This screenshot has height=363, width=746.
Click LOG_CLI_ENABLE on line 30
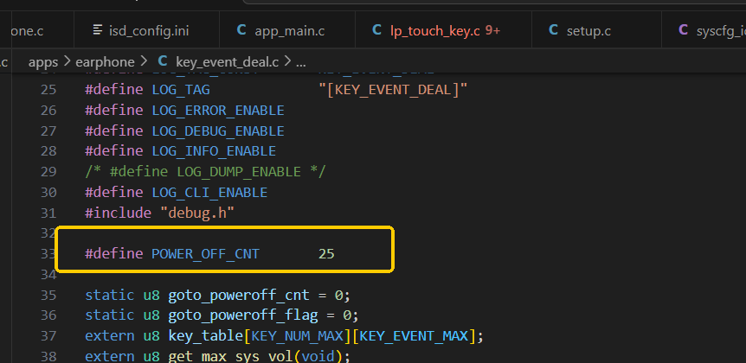pos(209,193)
